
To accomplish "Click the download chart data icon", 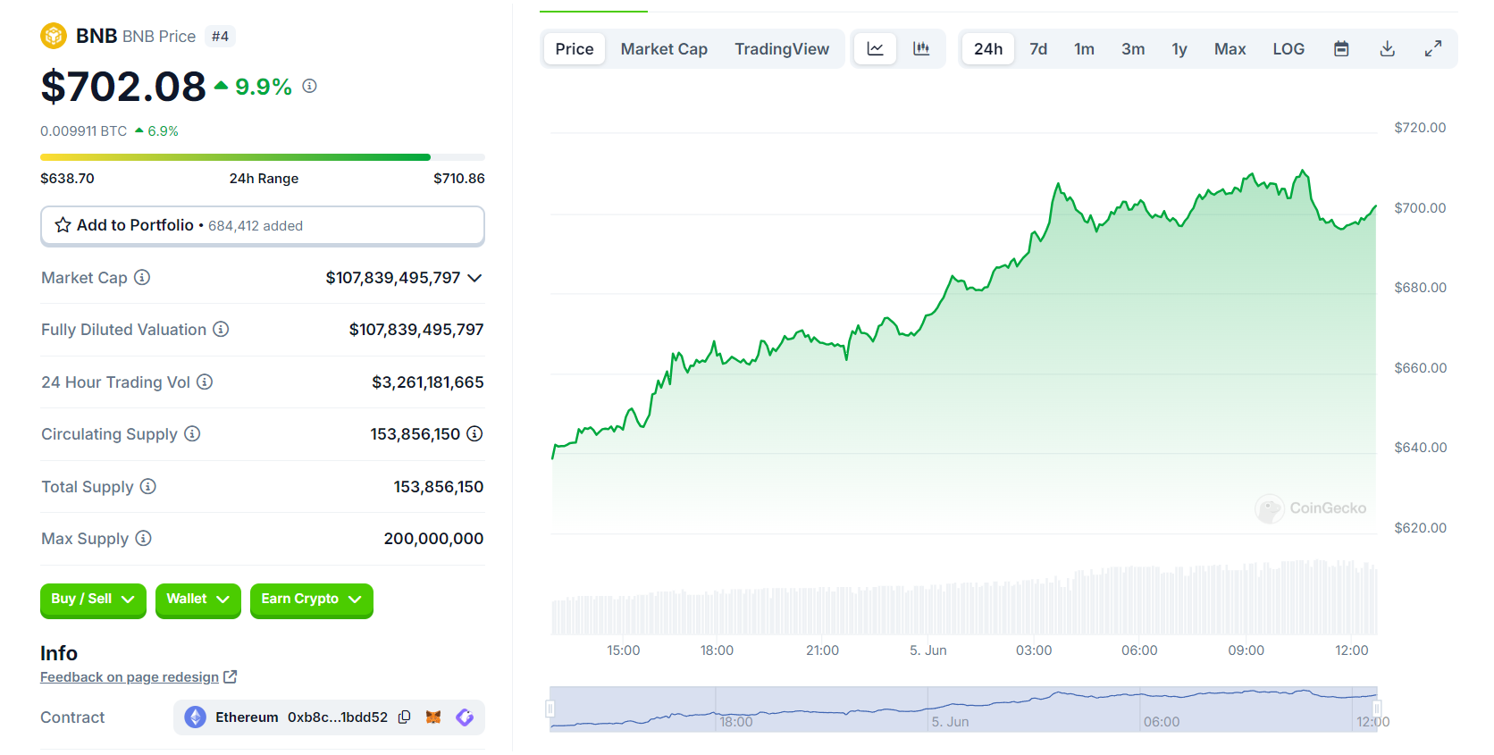I will click(1387, 49).
